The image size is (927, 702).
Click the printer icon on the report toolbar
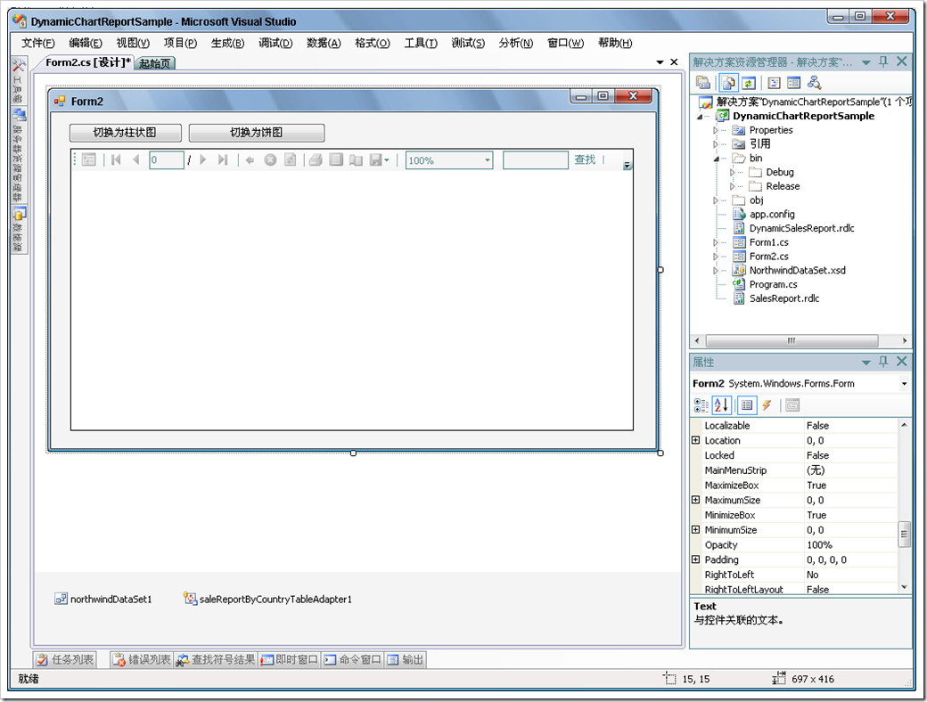pos(316,160)
